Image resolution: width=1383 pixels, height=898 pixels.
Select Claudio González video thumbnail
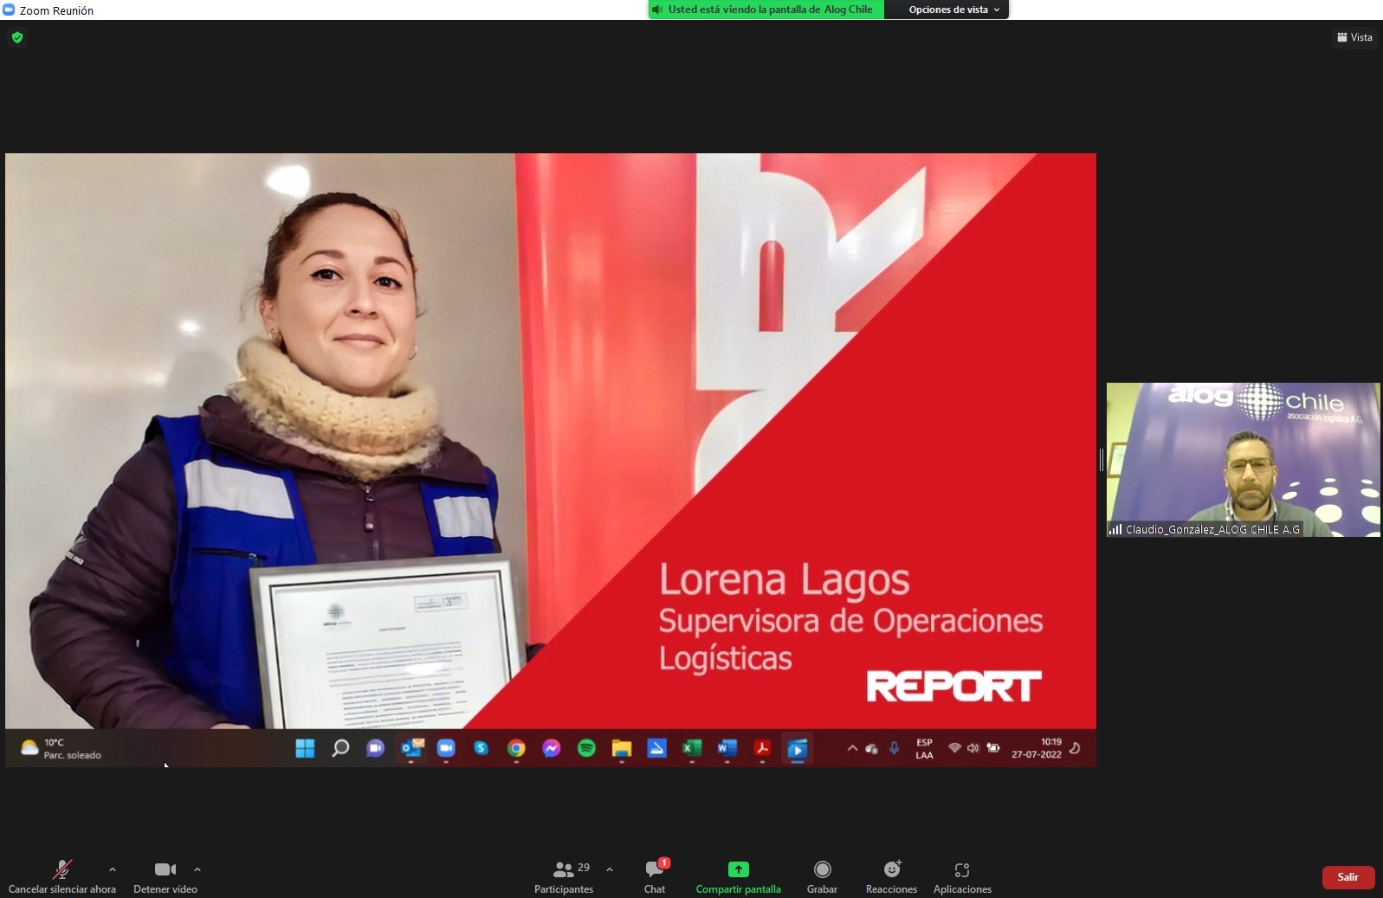pyautogui.click(x=1244, y=460)
